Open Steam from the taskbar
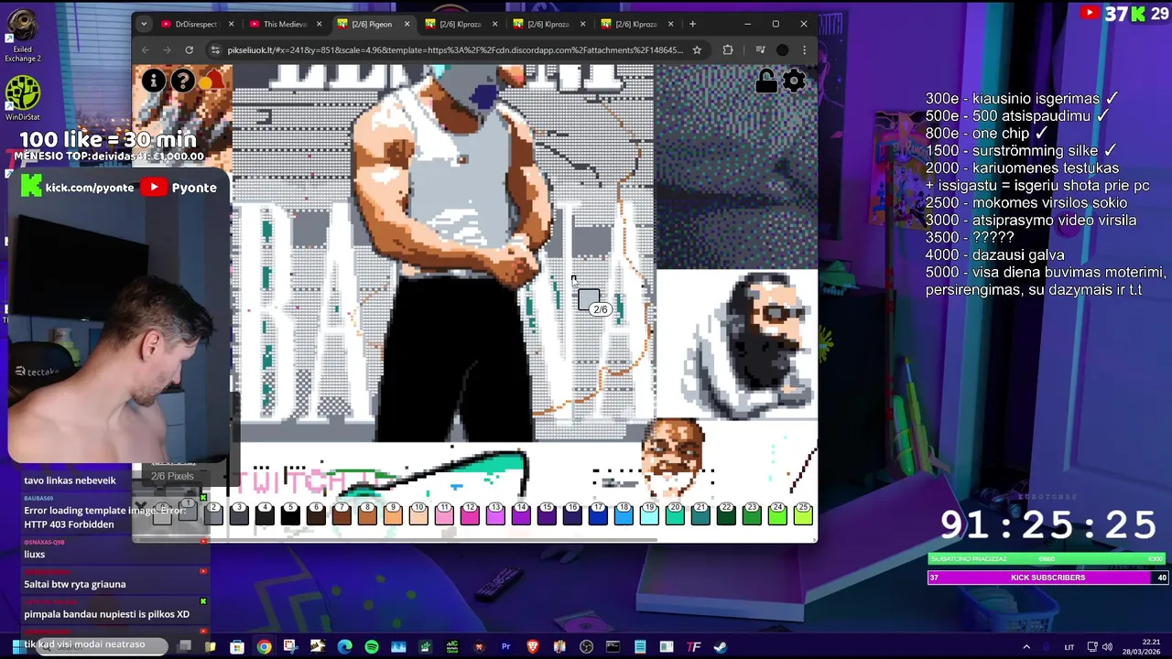This screenshot has height=659, width=1172. (x=721, y=647)
